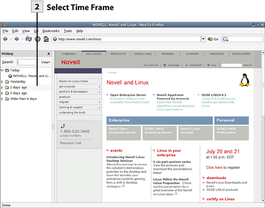Viewport: 265px width, 208px height.
Task: Select the CONSULTING tab
Action: point(143,54)
